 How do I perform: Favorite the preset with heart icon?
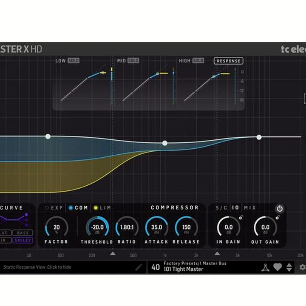[278, 267]
